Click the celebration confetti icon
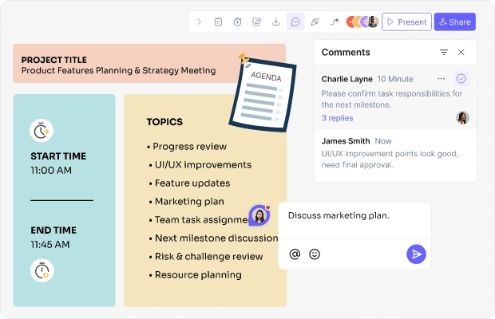Image resolution: width=495 pixels, height=319 pixels. coord(315,22)
